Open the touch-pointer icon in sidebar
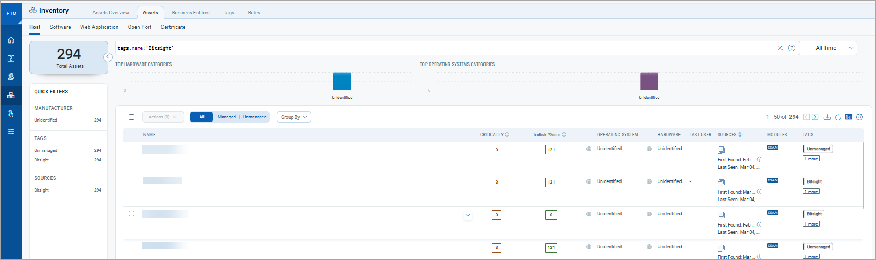876x260 pixels. [x=11, y=114]
